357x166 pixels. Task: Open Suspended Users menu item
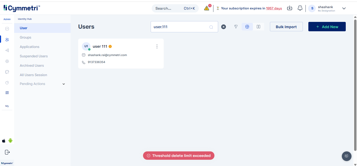pos(34,56)
